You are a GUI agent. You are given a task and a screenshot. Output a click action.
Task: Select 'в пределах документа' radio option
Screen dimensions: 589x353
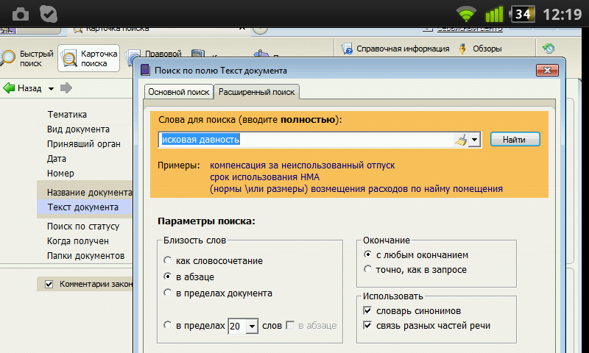168,293
